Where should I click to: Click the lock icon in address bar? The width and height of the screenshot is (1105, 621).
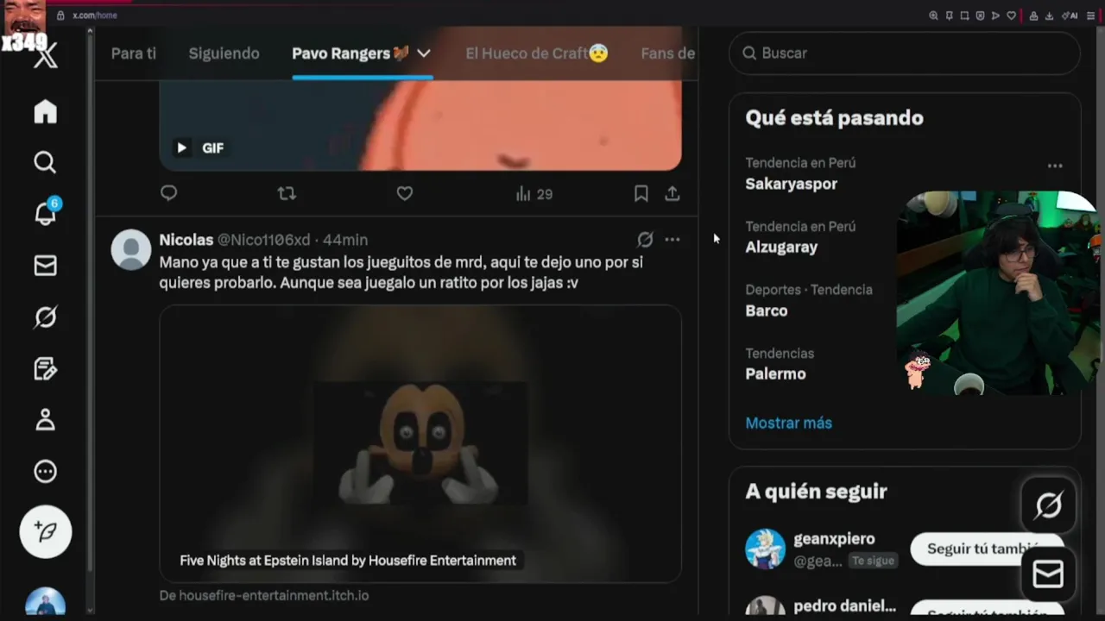tap(60, 16)
